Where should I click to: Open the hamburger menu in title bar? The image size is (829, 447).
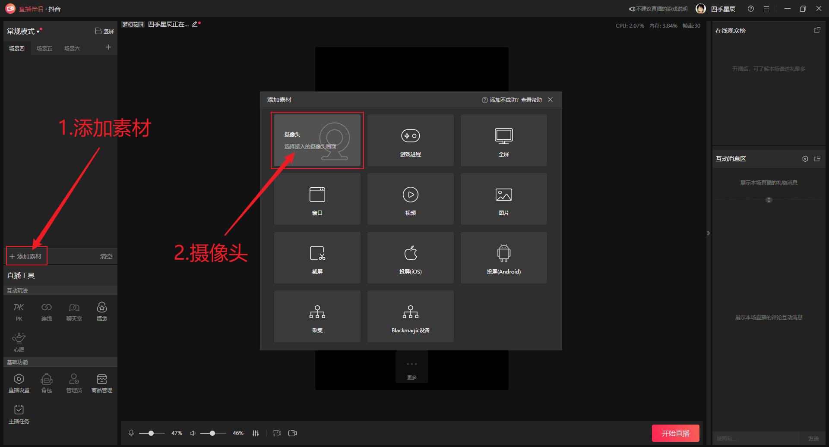click(x=766, y=9)
